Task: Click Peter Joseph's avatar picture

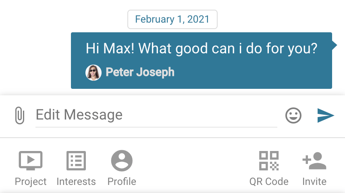Action: pos(94,73)
